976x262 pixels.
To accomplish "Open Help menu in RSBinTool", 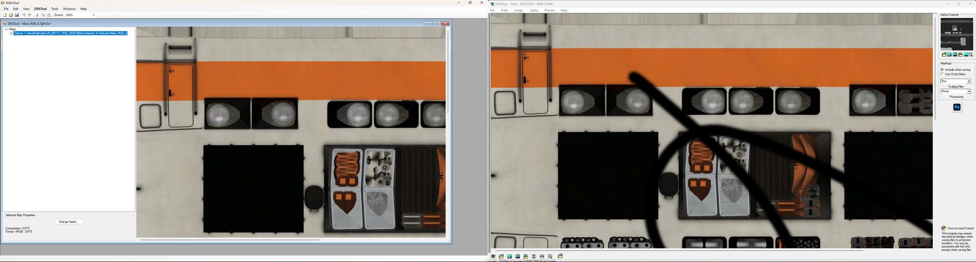I will pyautogui.click(x=83, y=9).
